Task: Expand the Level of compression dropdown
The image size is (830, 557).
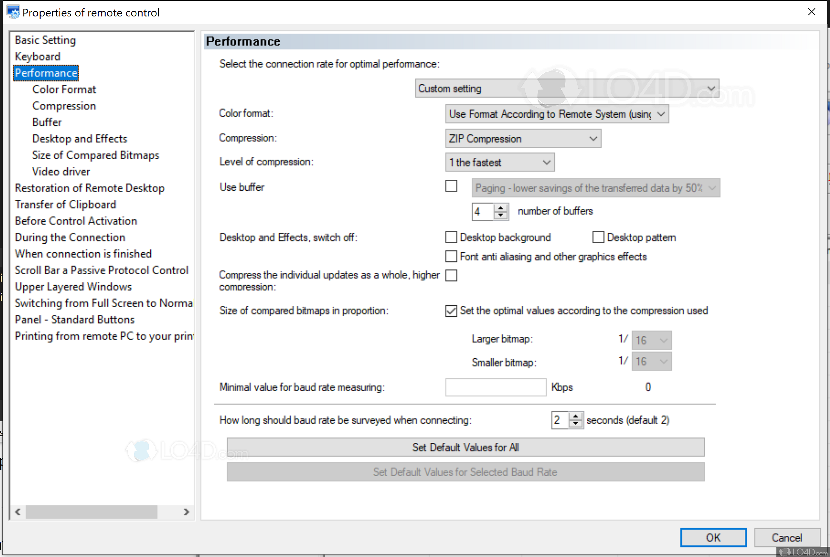Action: click(x=499, y=163)
